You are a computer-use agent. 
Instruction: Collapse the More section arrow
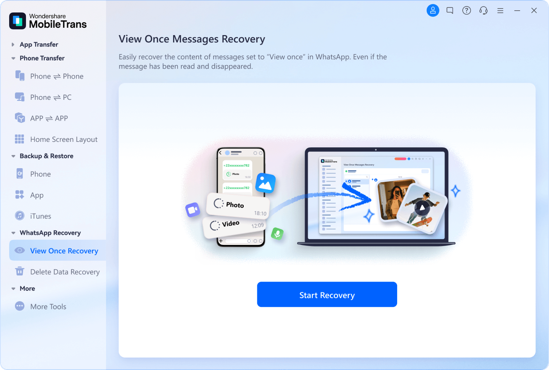pos(13,288)
